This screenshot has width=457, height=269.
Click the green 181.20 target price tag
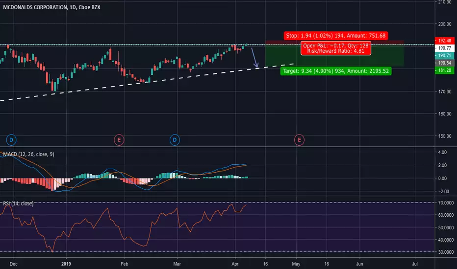(x=444, y=70)
